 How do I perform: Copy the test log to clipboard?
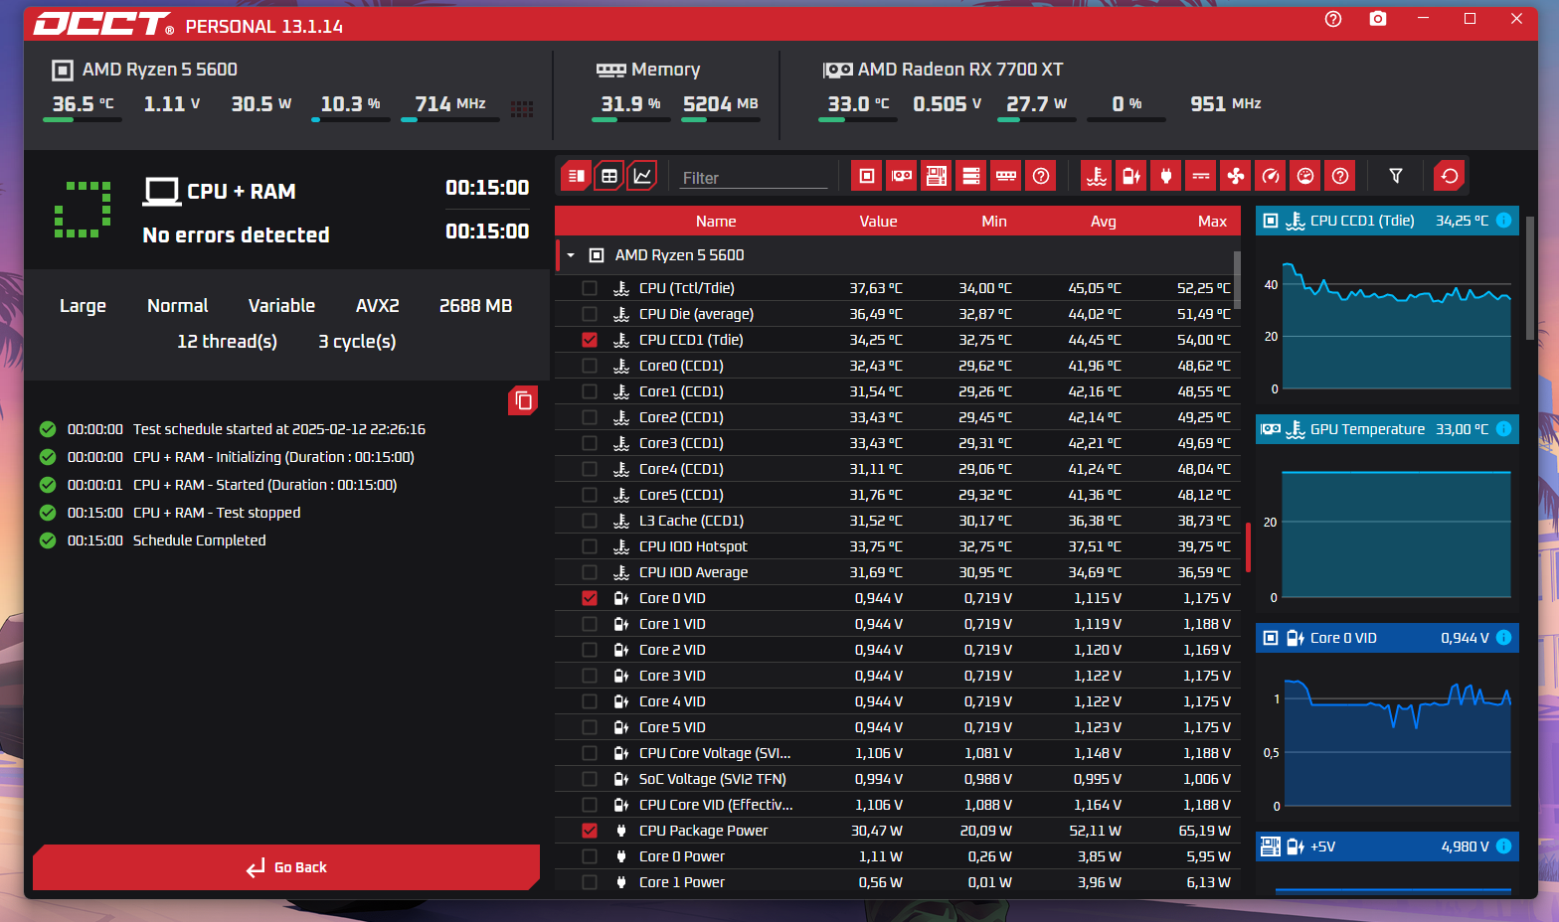(x=523, y=400)
